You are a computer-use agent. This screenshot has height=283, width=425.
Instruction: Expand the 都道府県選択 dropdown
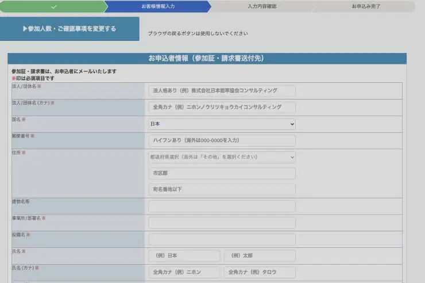click(222, 157)
